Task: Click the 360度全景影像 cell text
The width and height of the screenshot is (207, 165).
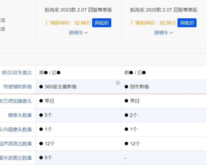Action: (x=61, y=87)
